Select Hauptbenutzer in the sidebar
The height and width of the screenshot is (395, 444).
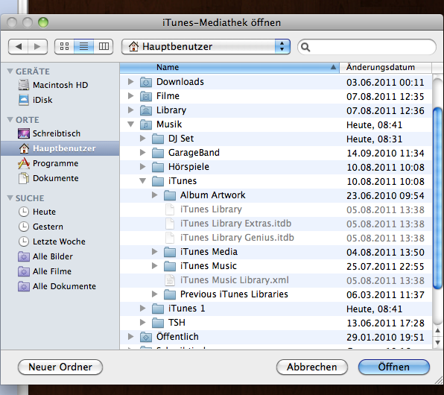tap(60, 148)
